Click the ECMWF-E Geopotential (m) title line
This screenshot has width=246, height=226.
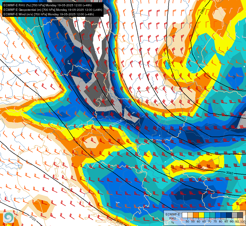click(x=53, y=10)
